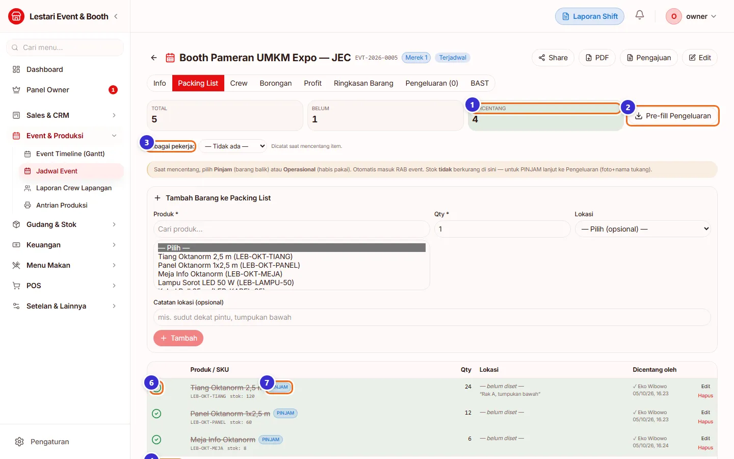The height and width of the screenshot is (459, 734).
Task: Click the Pengaturan gear icon
Action: coord(19,442)
